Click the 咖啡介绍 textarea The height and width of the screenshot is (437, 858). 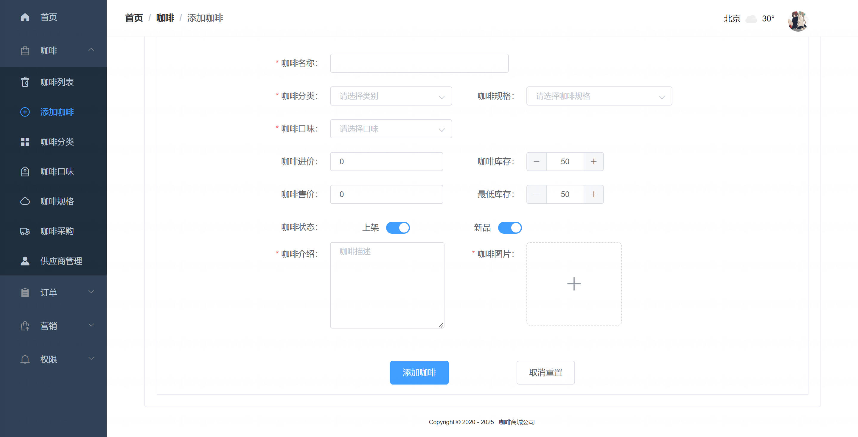pos(387,285)
